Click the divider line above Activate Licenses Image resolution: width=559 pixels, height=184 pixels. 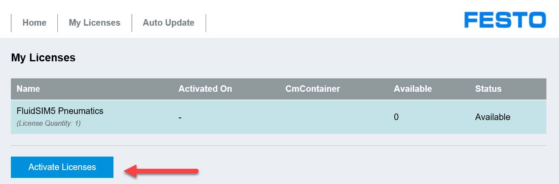point(278,145)
